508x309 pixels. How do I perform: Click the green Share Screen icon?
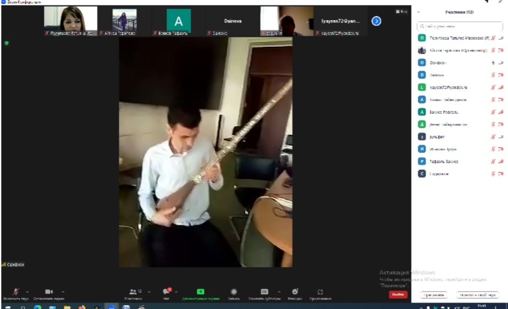click(201, 292)
